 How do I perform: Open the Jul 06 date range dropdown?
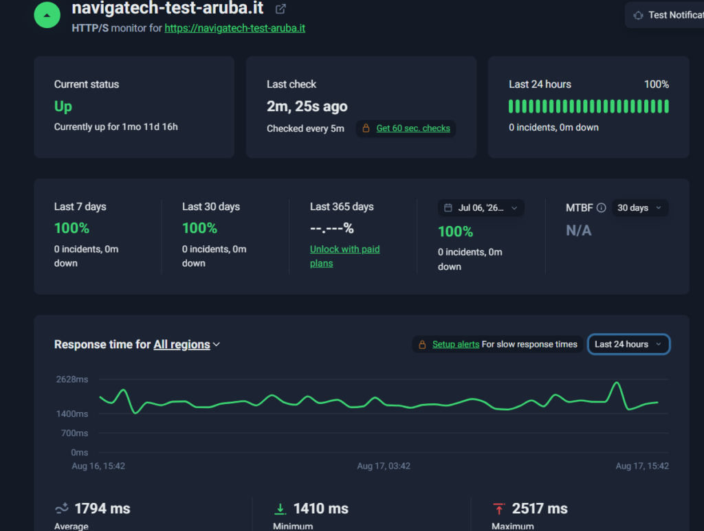pos(481,207)
